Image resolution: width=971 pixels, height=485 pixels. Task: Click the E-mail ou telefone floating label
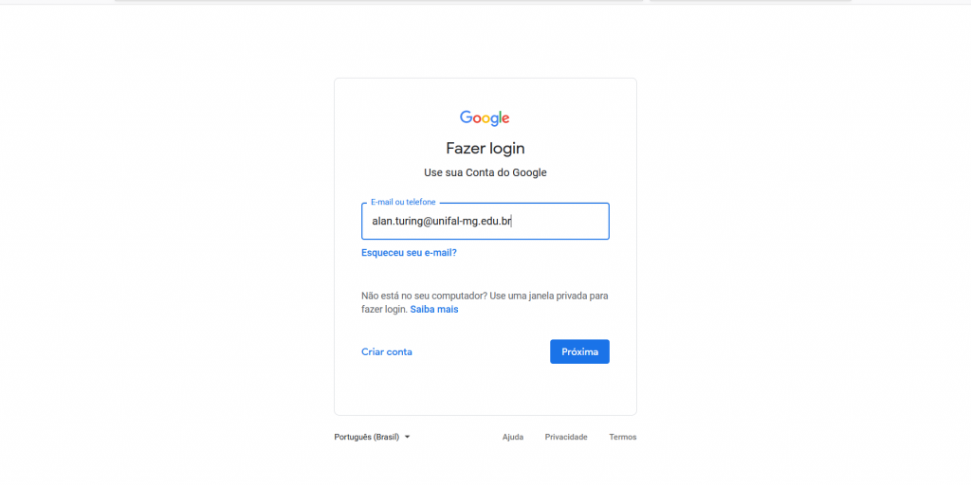pos(403,203)
